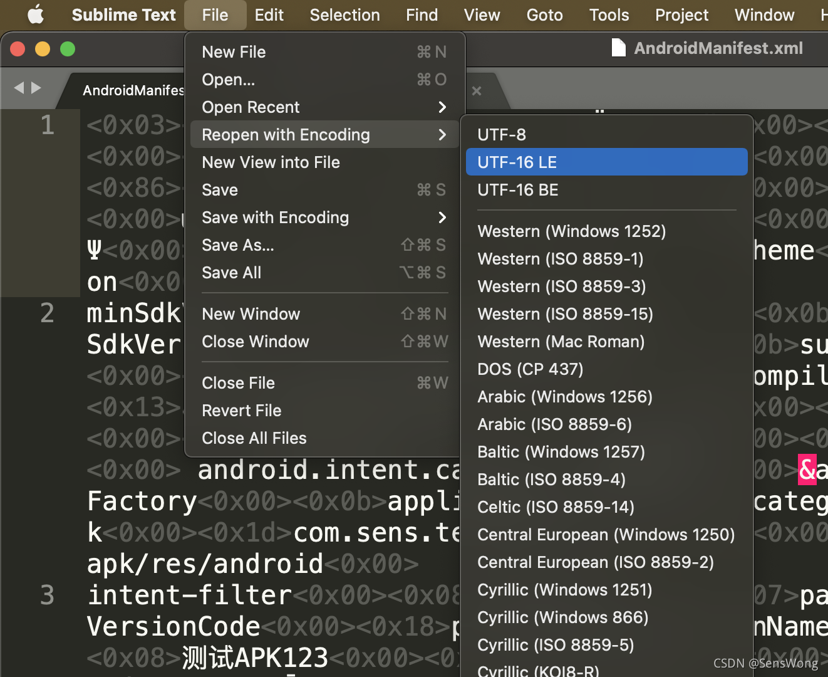Select Baltic (Windows 1257) encoding
The height and width of the screenshot is (677, 828).
[x=607, y=452]
